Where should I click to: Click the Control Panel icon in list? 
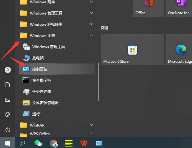pyautogui.click(x=26, y=69)
